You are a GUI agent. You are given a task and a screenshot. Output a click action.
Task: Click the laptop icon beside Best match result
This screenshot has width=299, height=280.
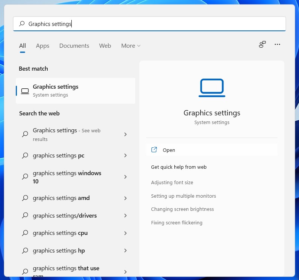click(25, 91)
